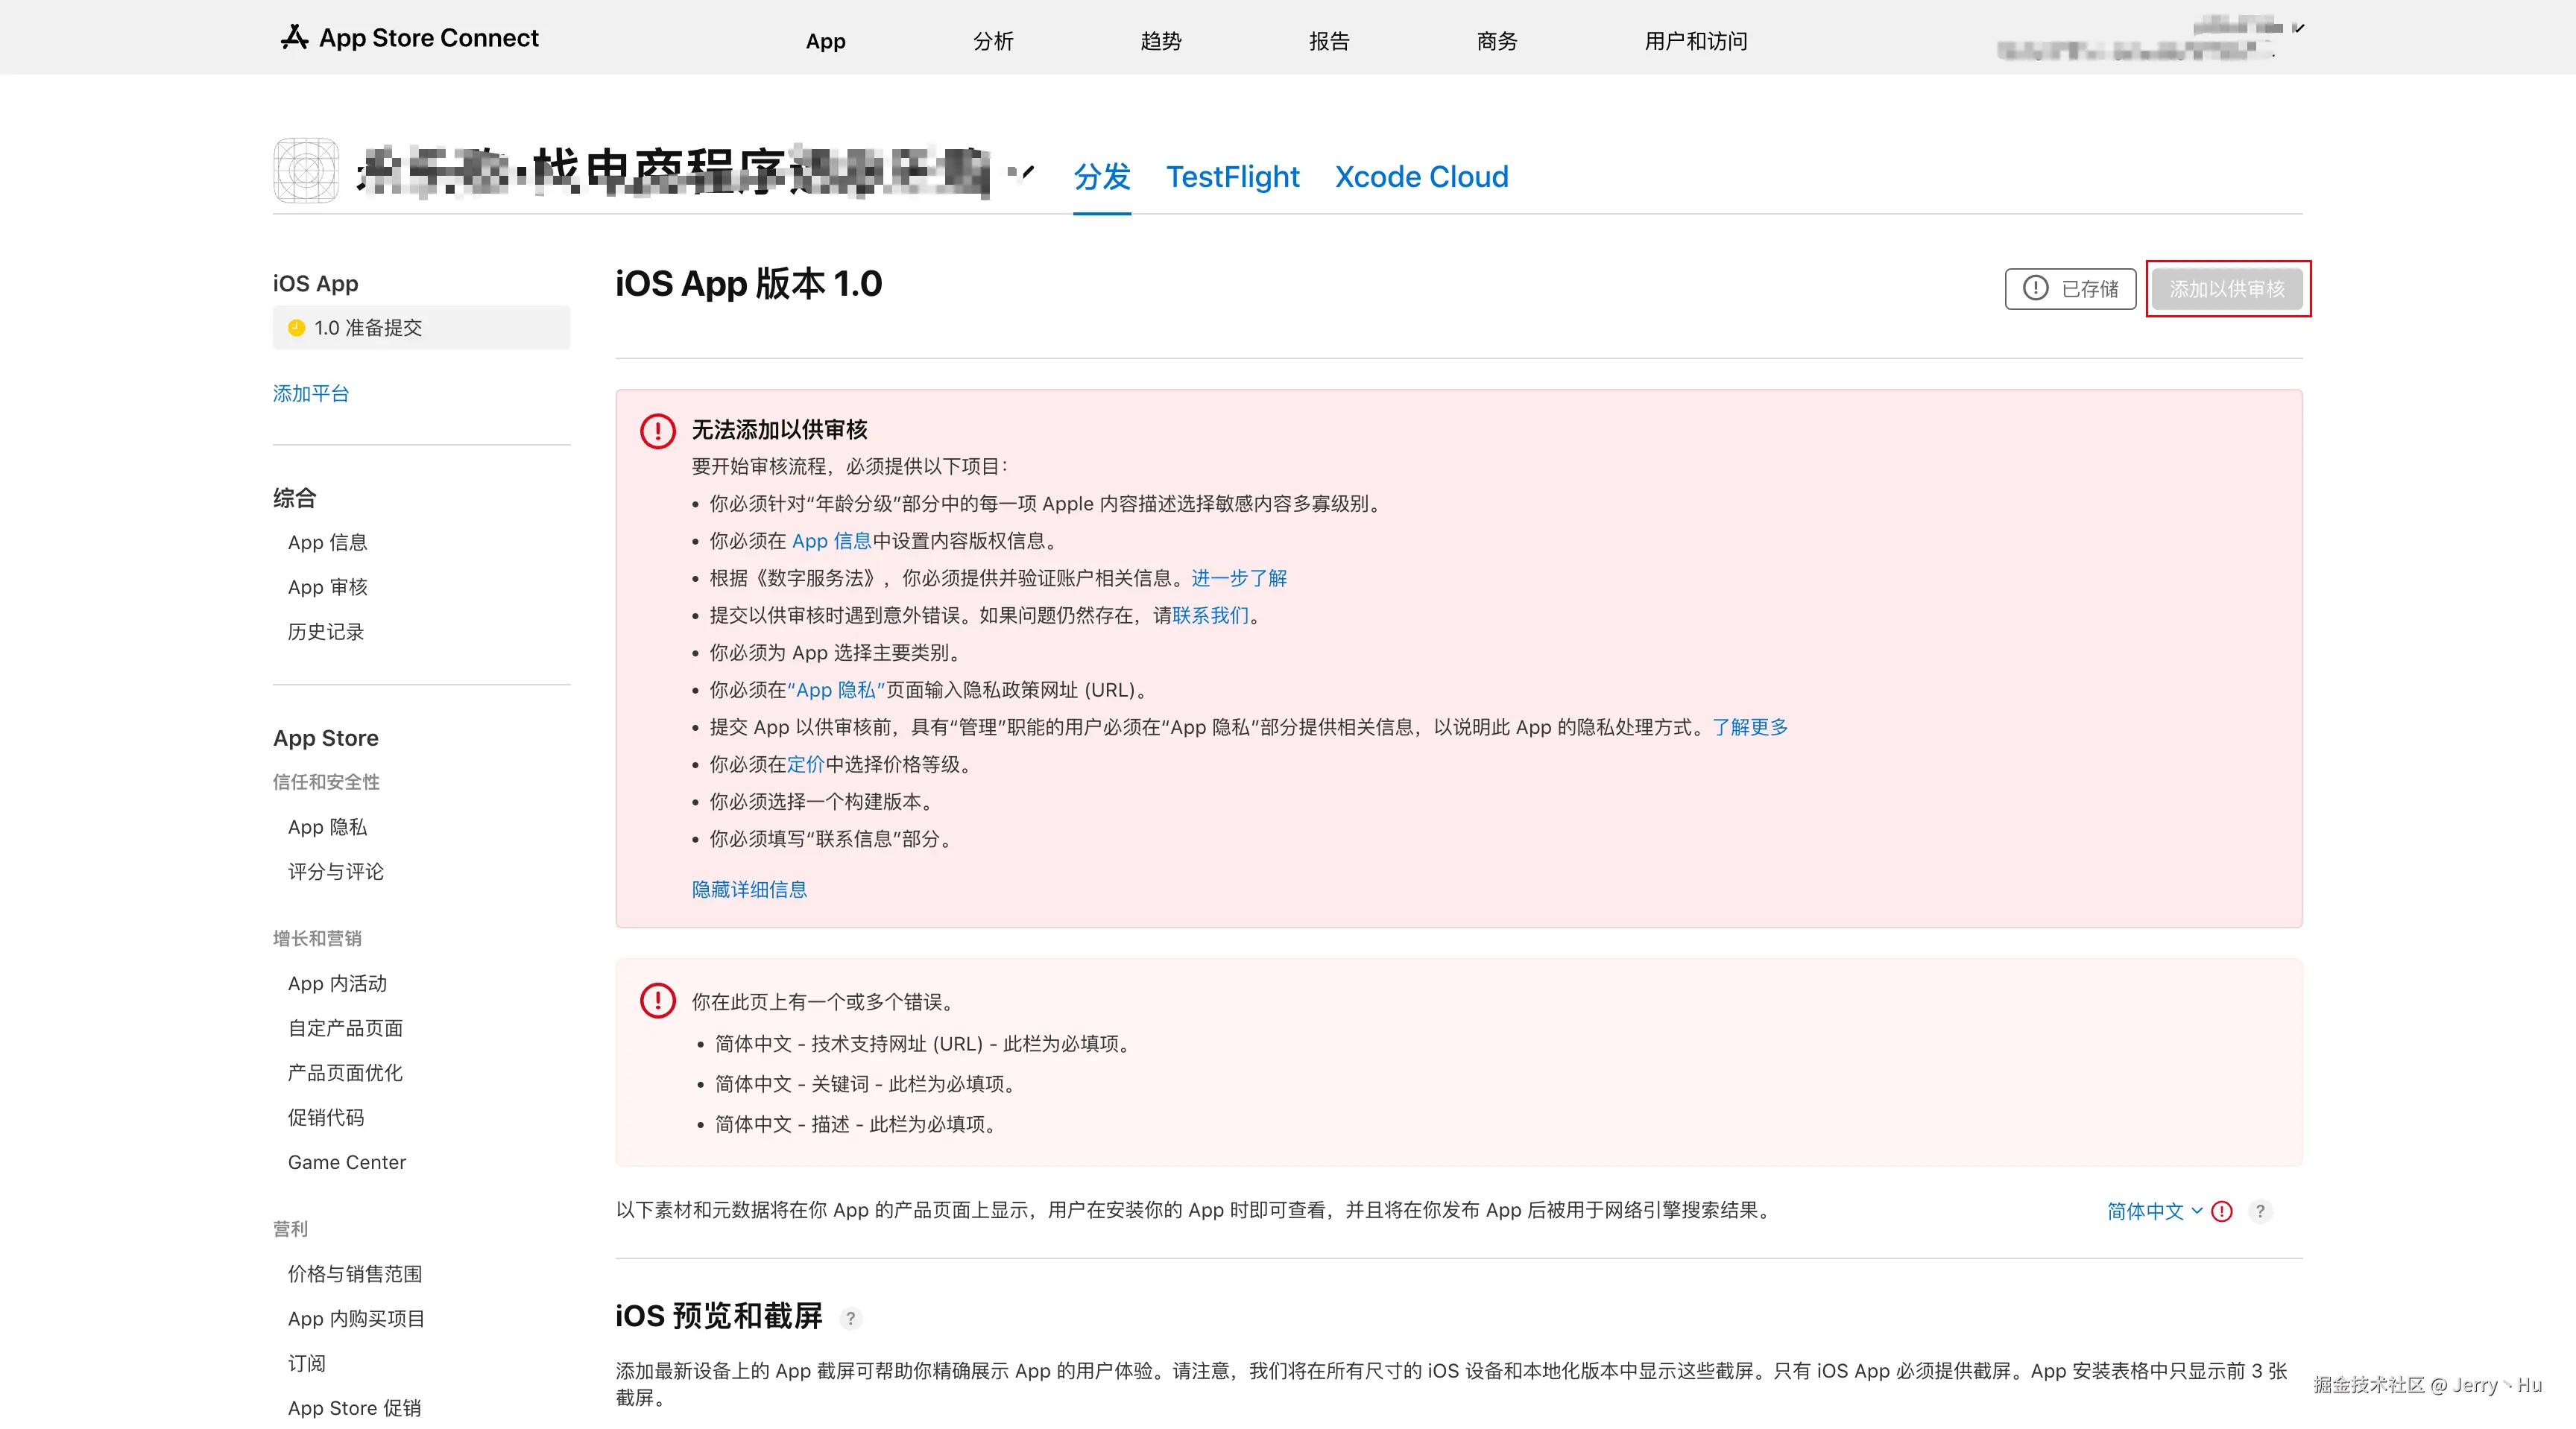Switch to the TestFlight tab
This screenshot has width=2576, height=1429.
[1232, 177]
